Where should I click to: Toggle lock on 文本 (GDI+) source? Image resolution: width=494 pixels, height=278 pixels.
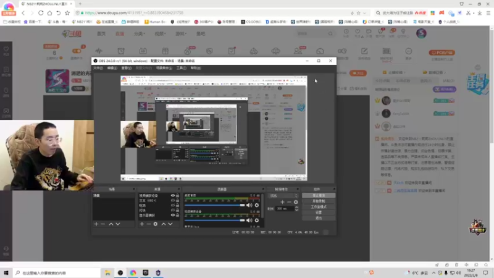pos(177,200)
